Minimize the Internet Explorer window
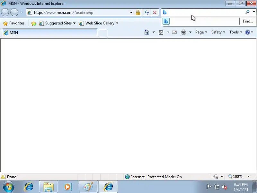This screenshot has width=257, height=193. click(230, 4)
